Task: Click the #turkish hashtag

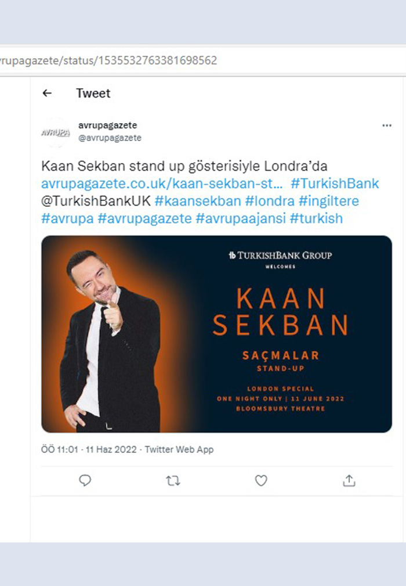Action: click(x=316, y=219)
